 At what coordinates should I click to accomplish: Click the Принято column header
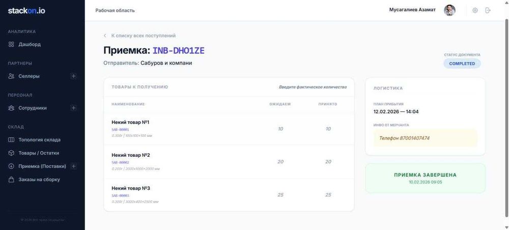328,104
